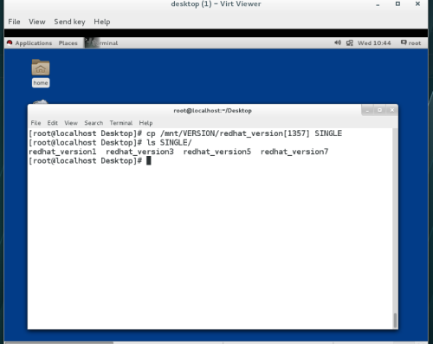
Task: Click the network connection icon
Action: (x=350, y=43)
